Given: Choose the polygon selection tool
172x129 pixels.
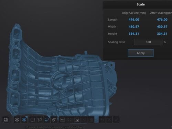Looking at the screenshot, I should [40, 120].
